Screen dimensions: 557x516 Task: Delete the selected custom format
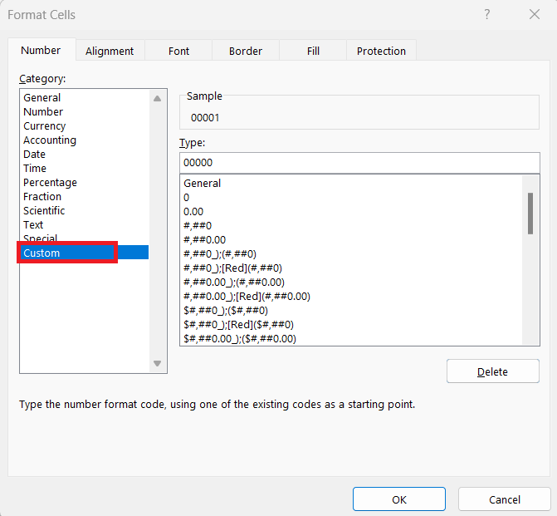tap(493, 371)
